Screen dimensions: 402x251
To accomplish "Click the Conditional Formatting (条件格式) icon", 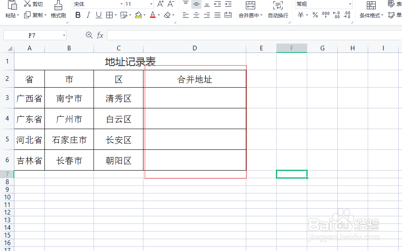I will click(x=371, y=6).
